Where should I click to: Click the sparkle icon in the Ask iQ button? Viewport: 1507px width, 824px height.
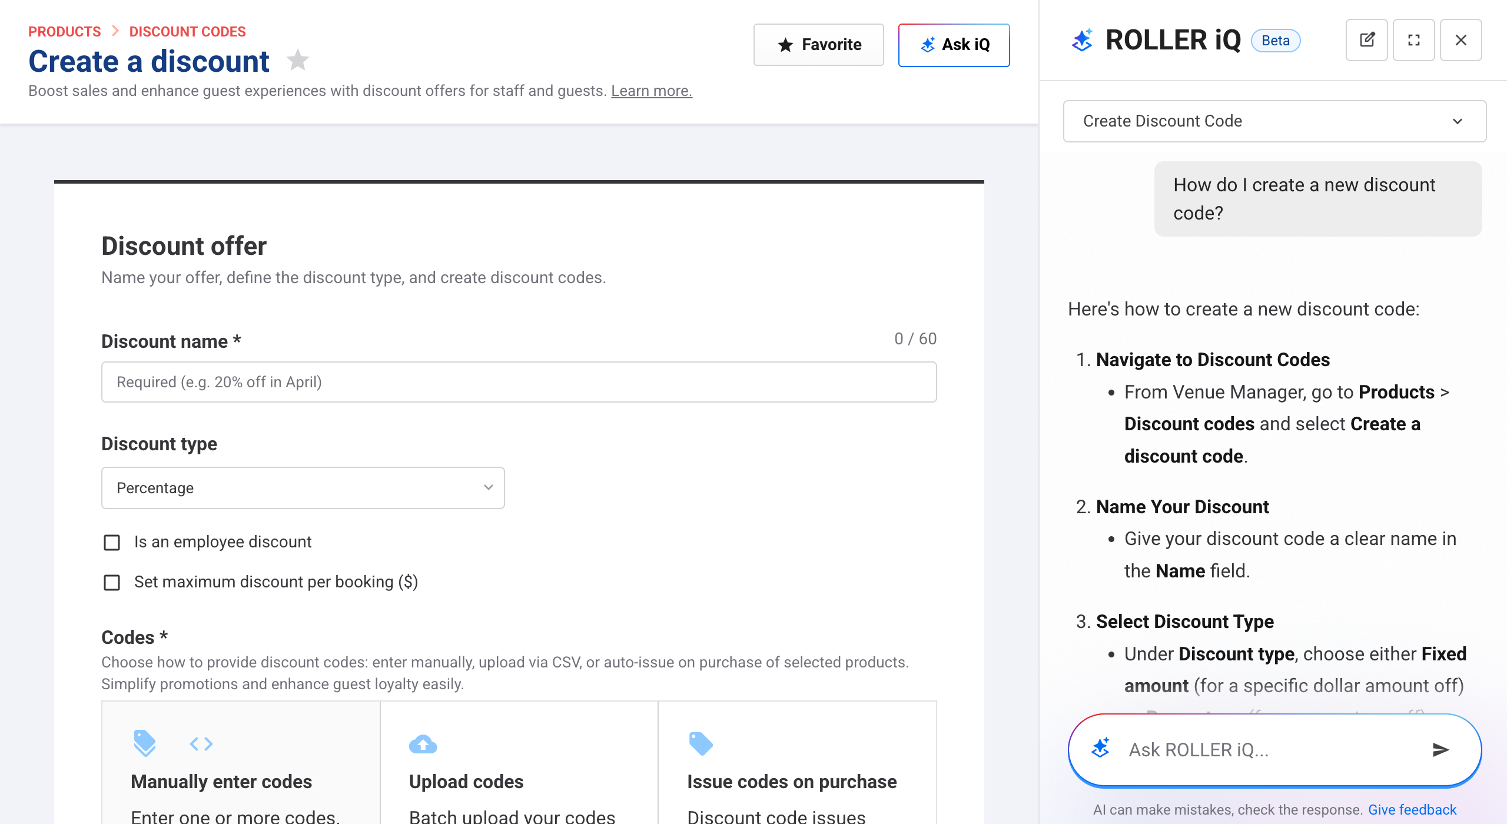[x=928, y=44]
